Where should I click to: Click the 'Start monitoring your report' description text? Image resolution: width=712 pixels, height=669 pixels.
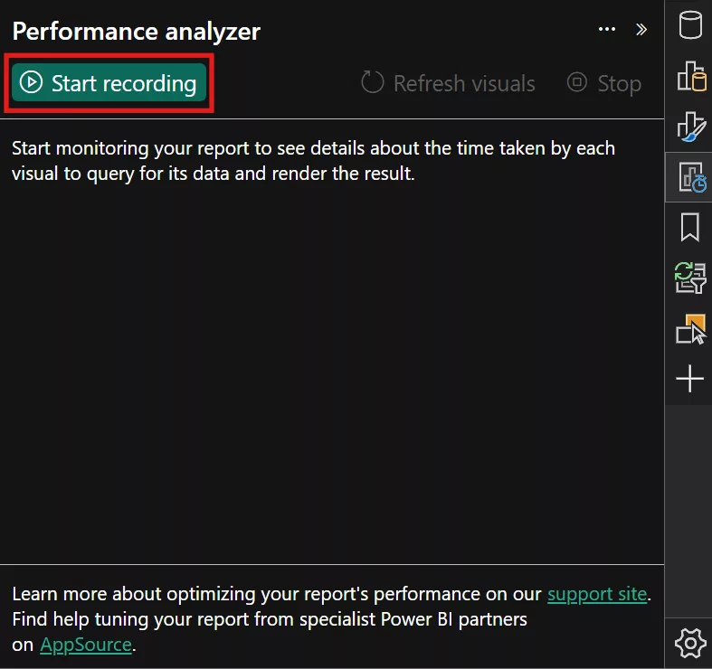point(313,161)
